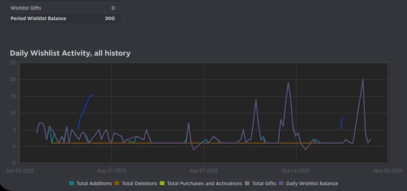Click the Jun-25-2025 start date label

coord(20,171)
